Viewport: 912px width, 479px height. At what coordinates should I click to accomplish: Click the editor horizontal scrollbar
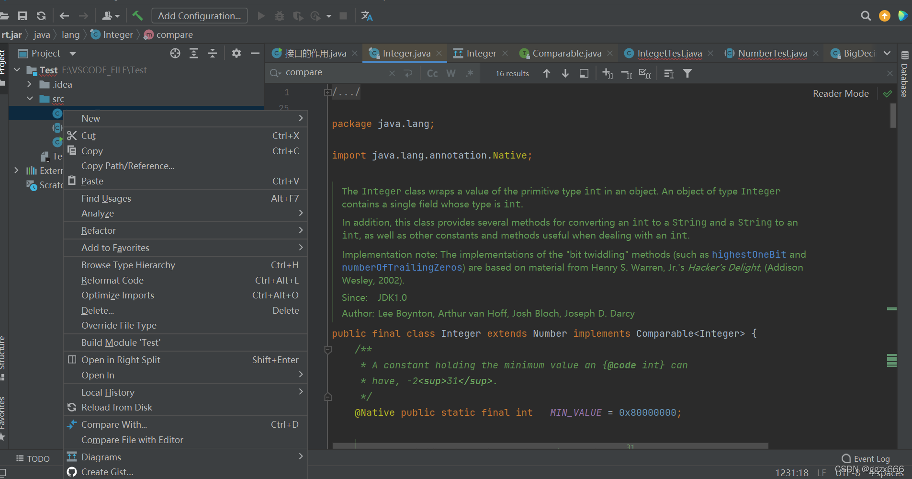(550, 446)
